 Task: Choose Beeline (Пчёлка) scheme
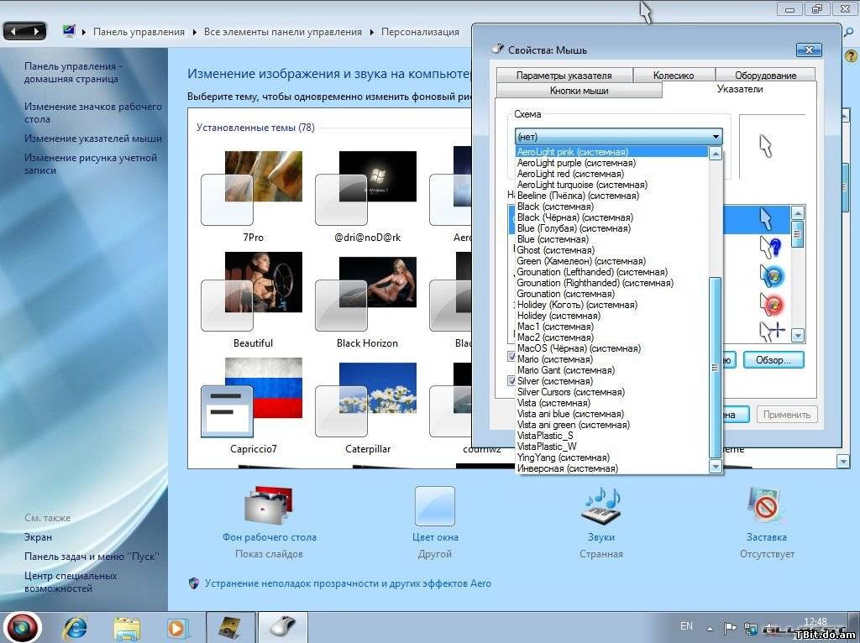pos(611,196)
